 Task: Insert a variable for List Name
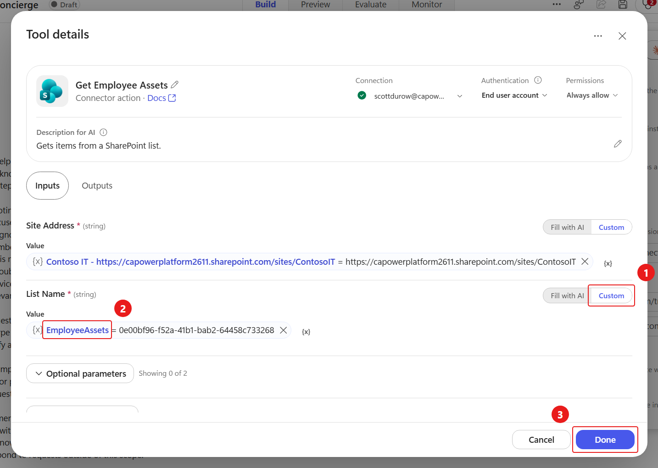point(306,332)
